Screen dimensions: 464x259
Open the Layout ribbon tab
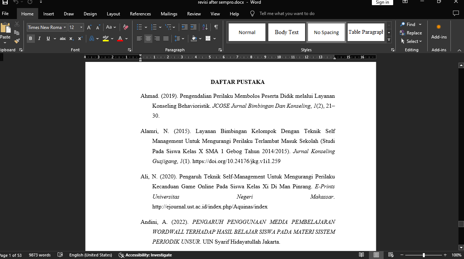(x=113, y=14)
